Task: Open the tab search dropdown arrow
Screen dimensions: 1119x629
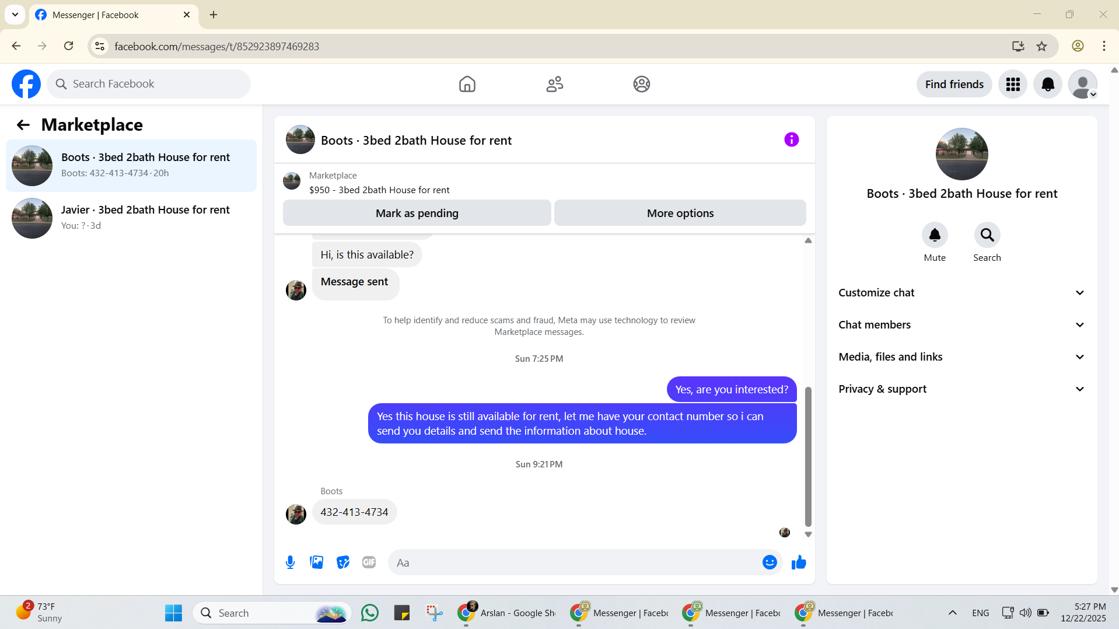Action: (15, 15)
